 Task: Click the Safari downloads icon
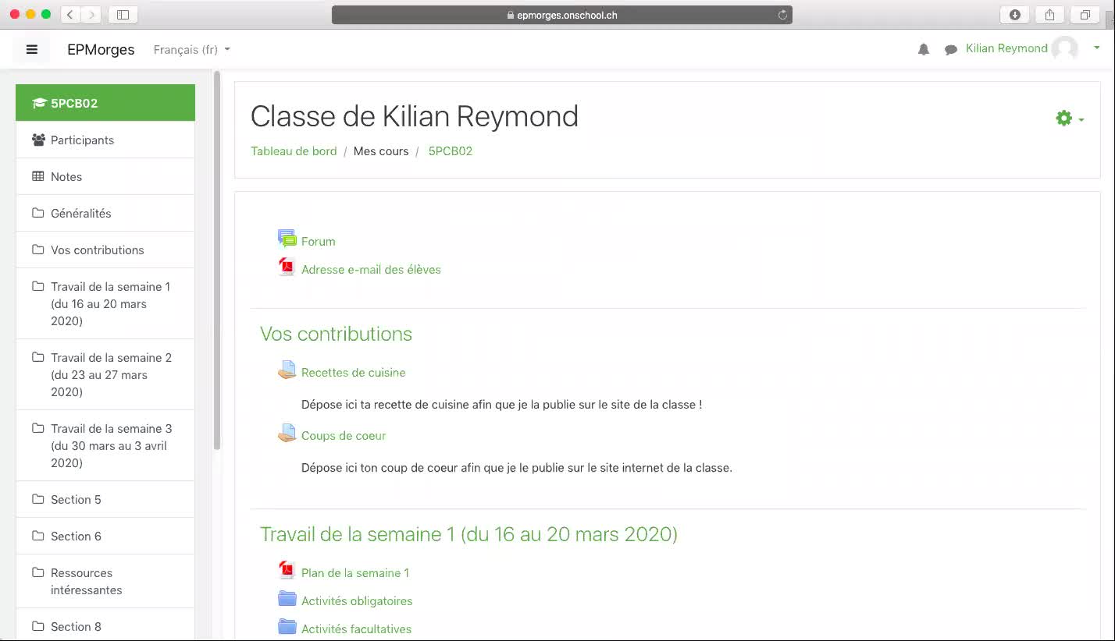pos(1015,15)
